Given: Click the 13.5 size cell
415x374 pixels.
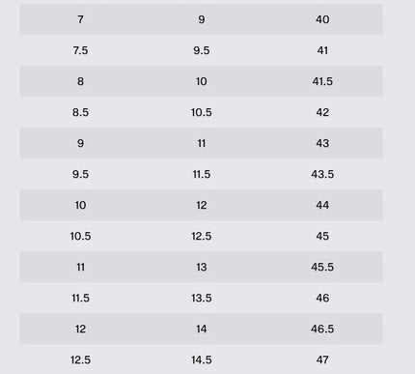Looking at the screenshot, I should pos(202,298).
